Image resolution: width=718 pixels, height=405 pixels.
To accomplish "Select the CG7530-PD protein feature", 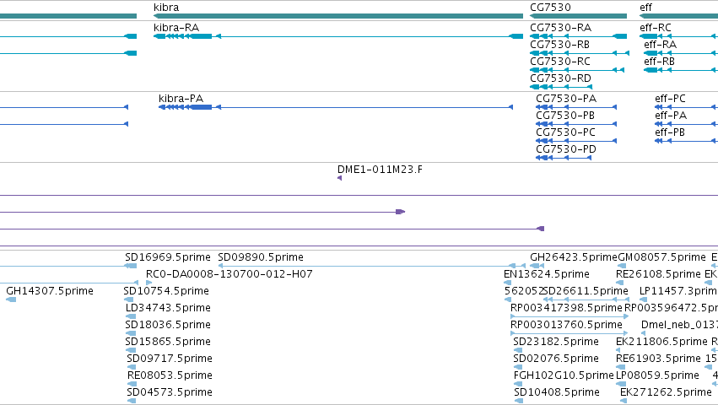I will click(564, 158).
